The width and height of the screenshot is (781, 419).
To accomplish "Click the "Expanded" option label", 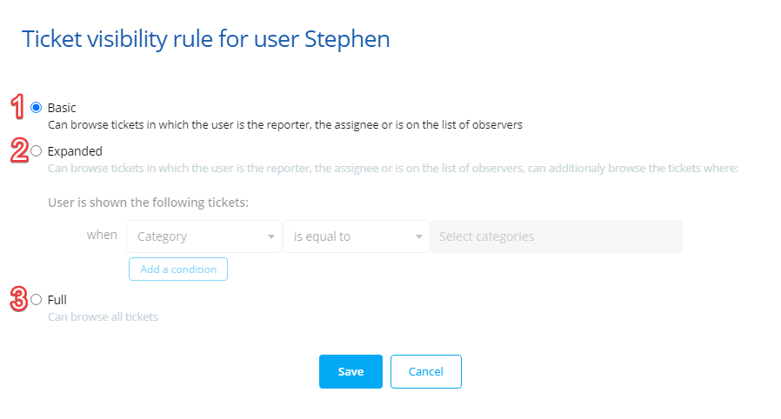I will pyautogui.click(x=75, y=151).
